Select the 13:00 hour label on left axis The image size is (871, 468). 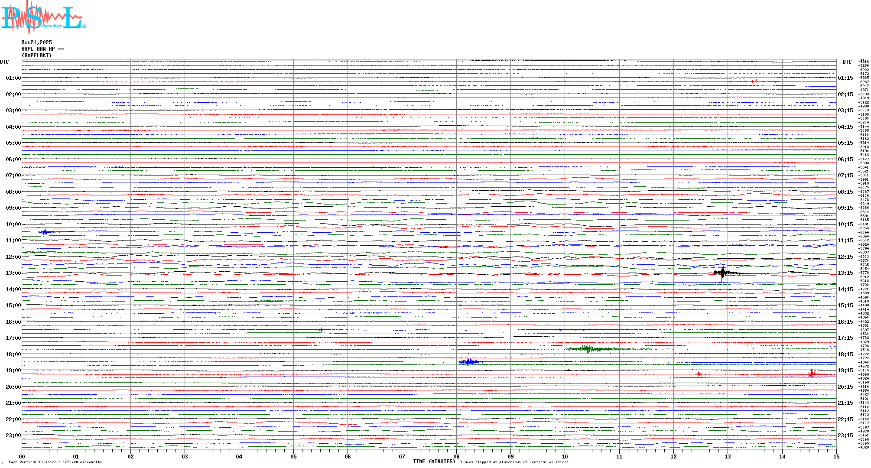click(13, 273)
